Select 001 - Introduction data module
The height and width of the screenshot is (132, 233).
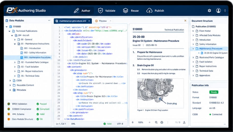(x=31, y=48)
